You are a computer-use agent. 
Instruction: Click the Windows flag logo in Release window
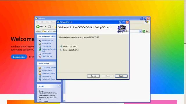click(147, 22)
